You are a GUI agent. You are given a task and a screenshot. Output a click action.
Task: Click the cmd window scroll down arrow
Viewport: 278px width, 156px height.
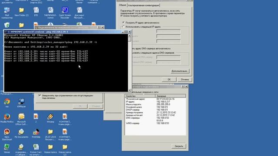pyautogui.click(x=129, y=90)
